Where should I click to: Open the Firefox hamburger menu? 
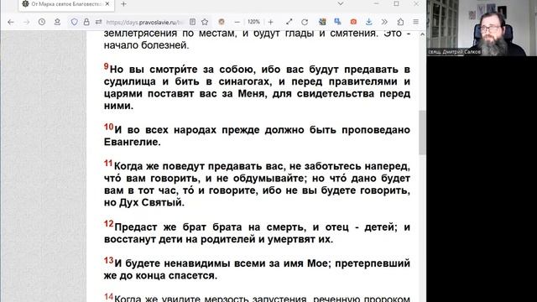[x=416, y=22]
